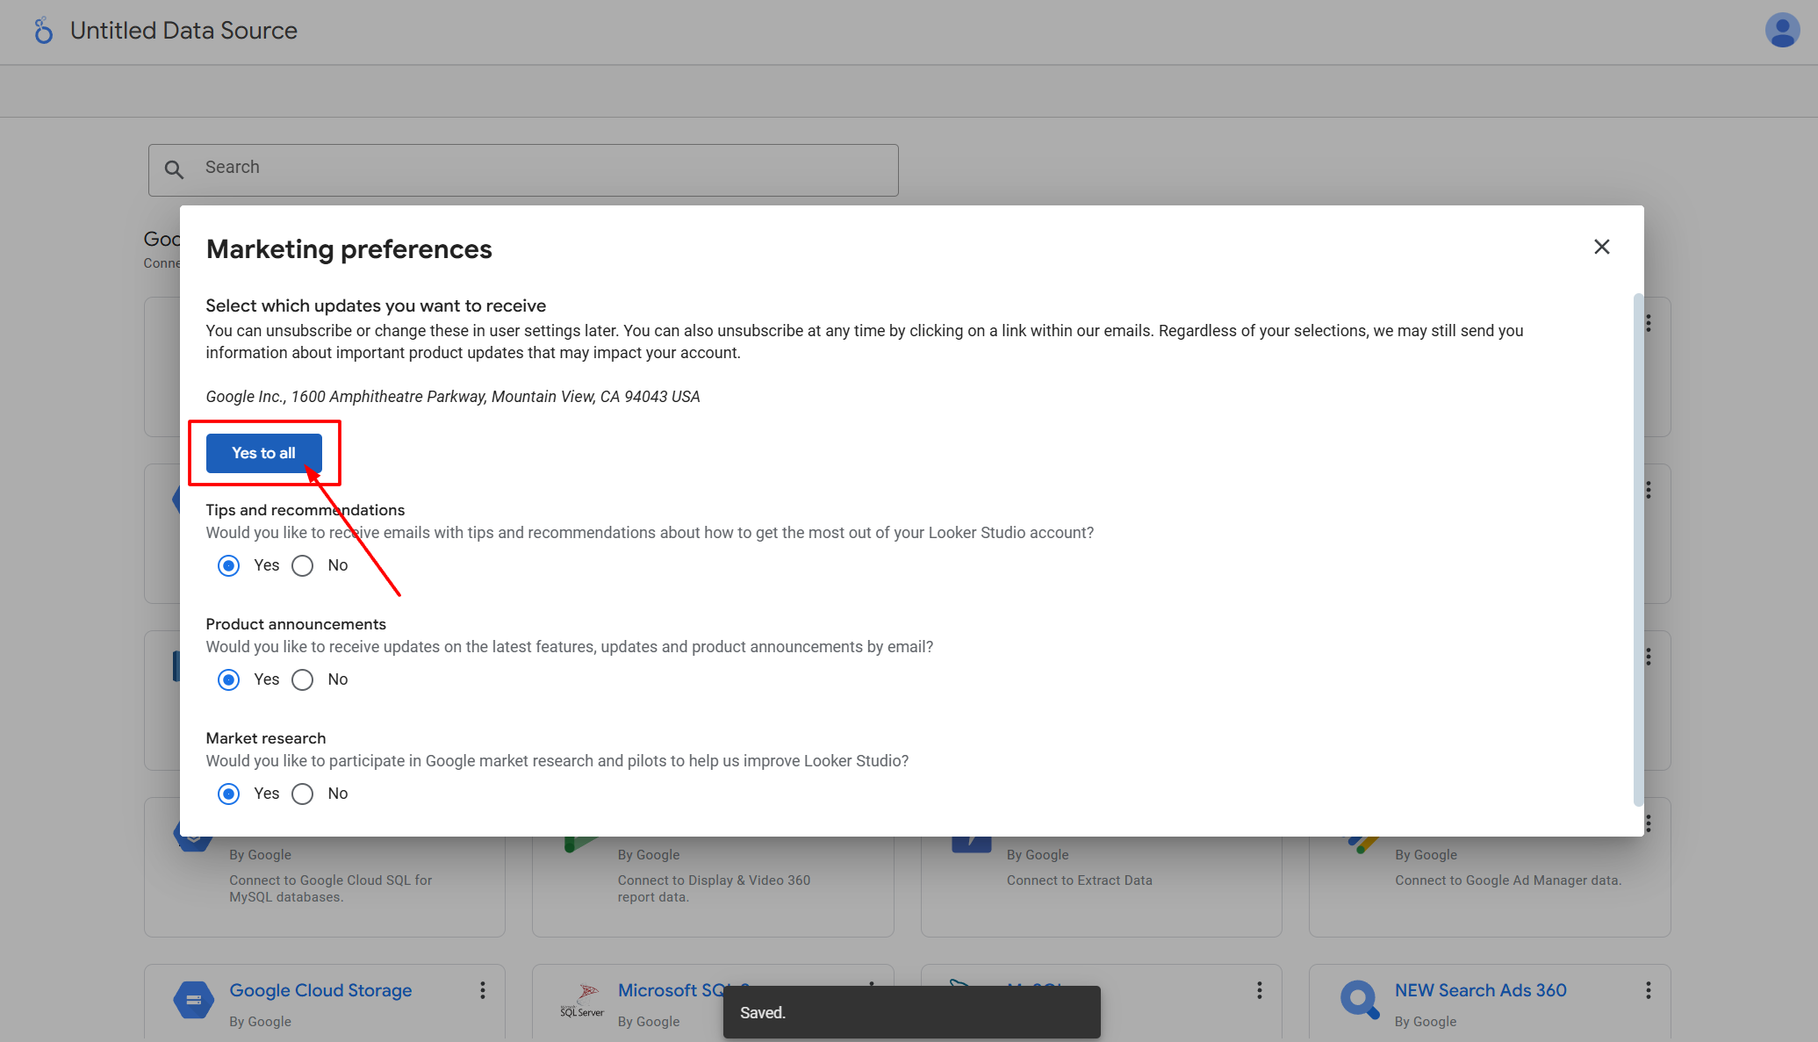Viewport: 1818px width, 1042px height.
Task: Click Connect to Google Ad Manager data text
Action: tap(1507, 880)
